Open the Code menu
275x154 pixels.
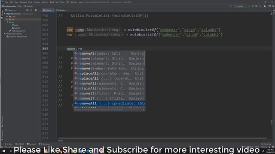pyautogui.click(x=31, y=2)
